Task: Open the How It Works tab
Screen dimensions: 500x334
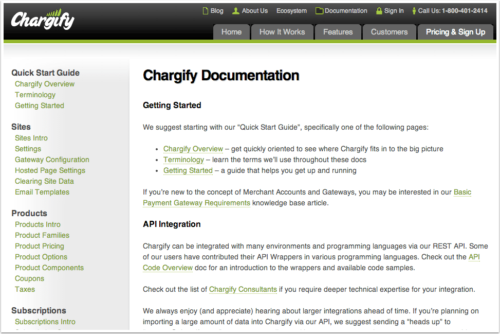Action: coord(282,32)
